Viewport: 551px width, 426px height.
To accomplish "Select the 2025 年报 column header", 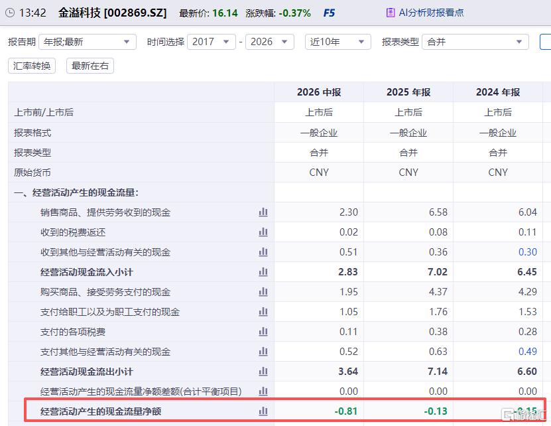I will (x=408, y=92).
